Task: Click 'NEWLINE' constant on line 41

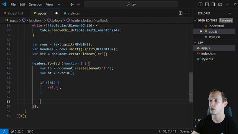Action: 81,45
